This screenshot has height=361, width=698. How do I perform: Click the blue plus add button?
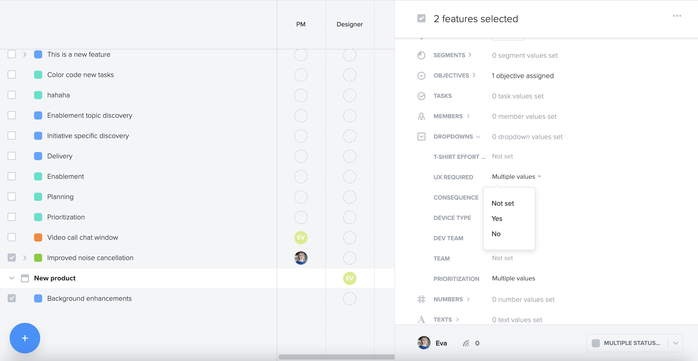25,338
